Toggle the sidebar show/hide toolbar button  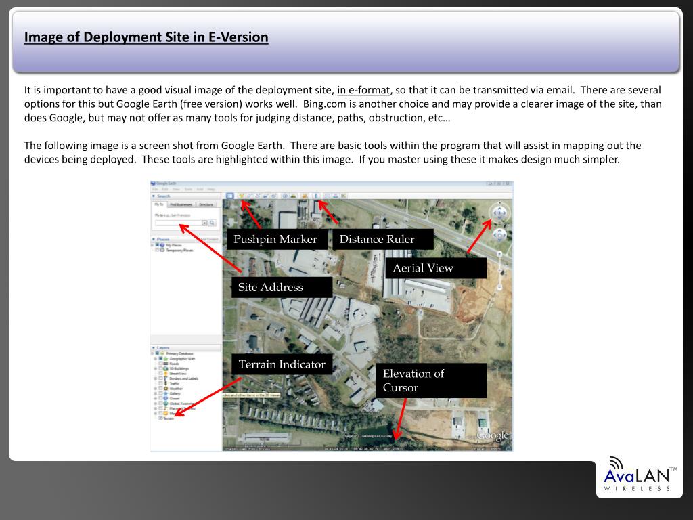tap(230, 196)
